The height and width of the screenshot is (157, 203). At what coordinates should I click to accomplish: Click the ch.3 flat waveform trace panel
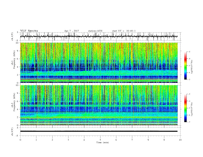100,132
